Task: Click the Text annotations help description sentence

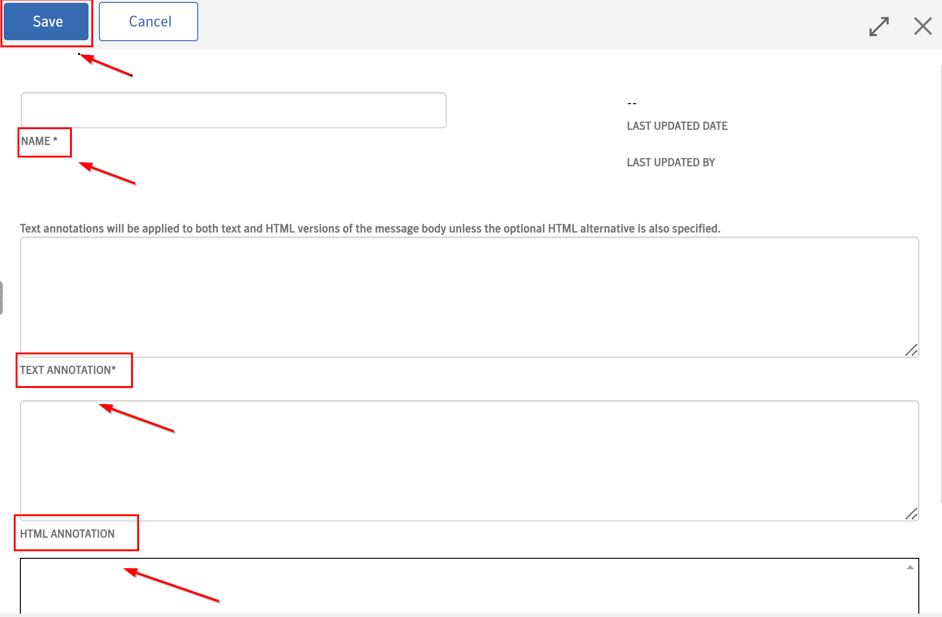Action: click(x=370, y=229)
